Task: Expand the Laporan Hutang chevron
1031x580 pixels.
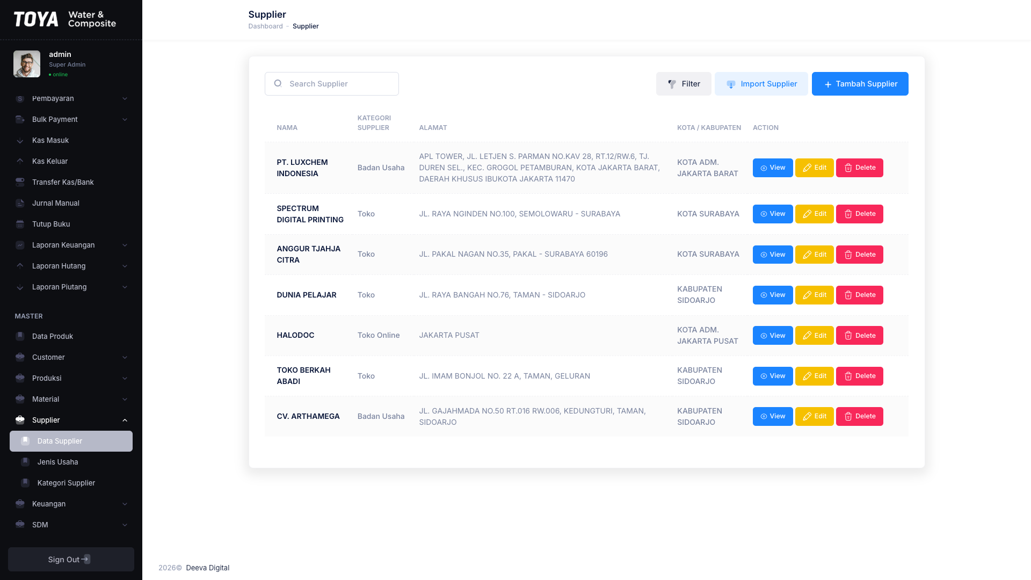Action: 125,266
